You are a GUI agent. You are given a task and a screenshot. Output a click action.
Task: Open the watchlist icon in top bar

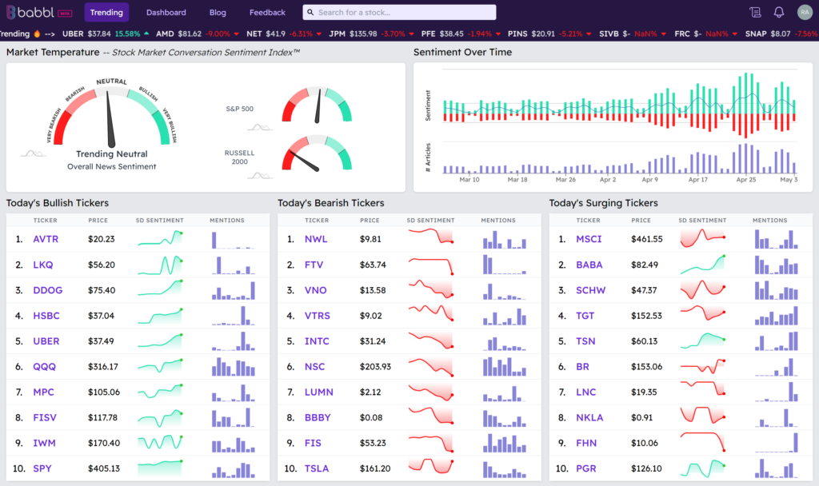click(x=755, y=12)
